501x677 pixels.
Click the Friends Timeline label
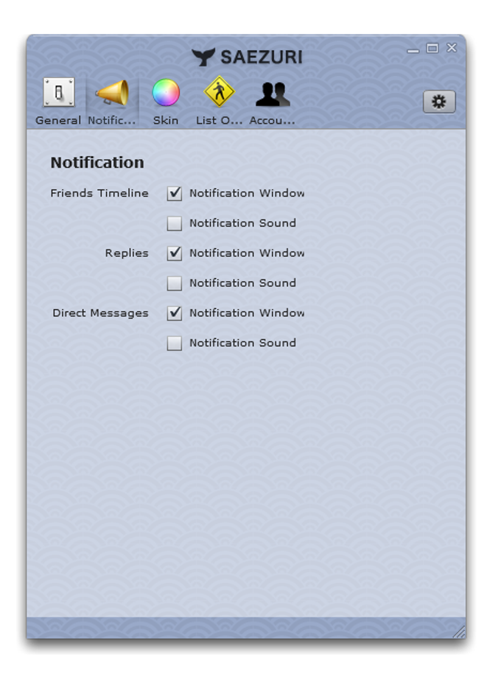tap(99, 193)
